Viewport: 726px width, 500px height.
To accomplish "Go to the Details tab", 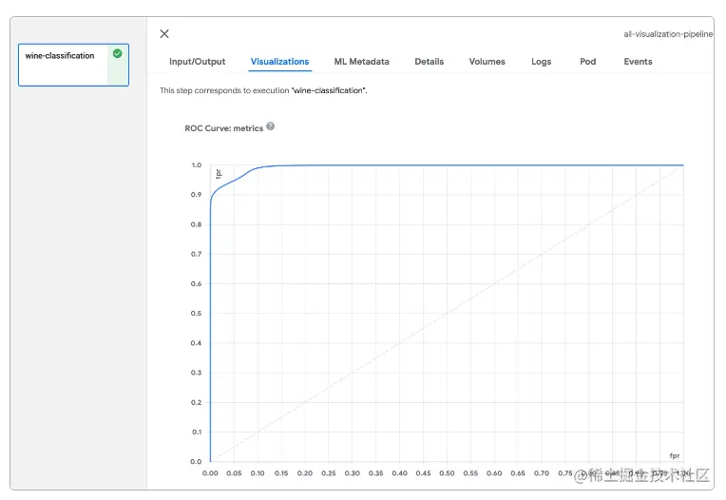I will pos(430,62).
